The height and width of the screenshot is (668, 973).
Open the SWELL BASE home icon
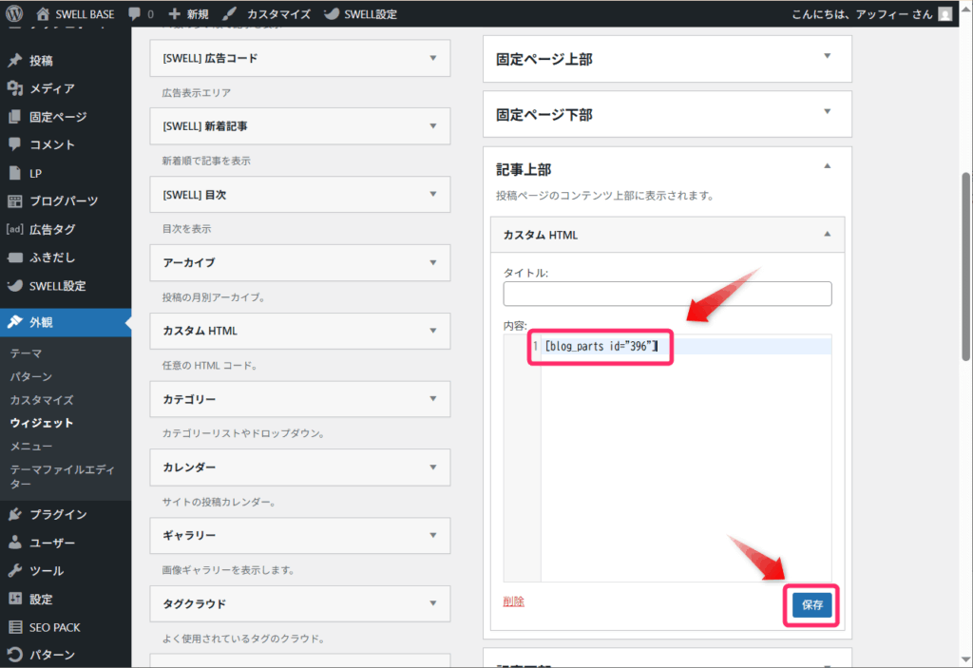[x=44, y=14]
